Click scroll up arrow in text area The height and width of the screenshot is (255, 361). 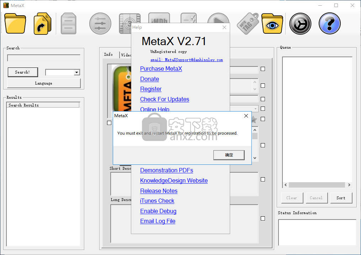click(x=255, y=130)
